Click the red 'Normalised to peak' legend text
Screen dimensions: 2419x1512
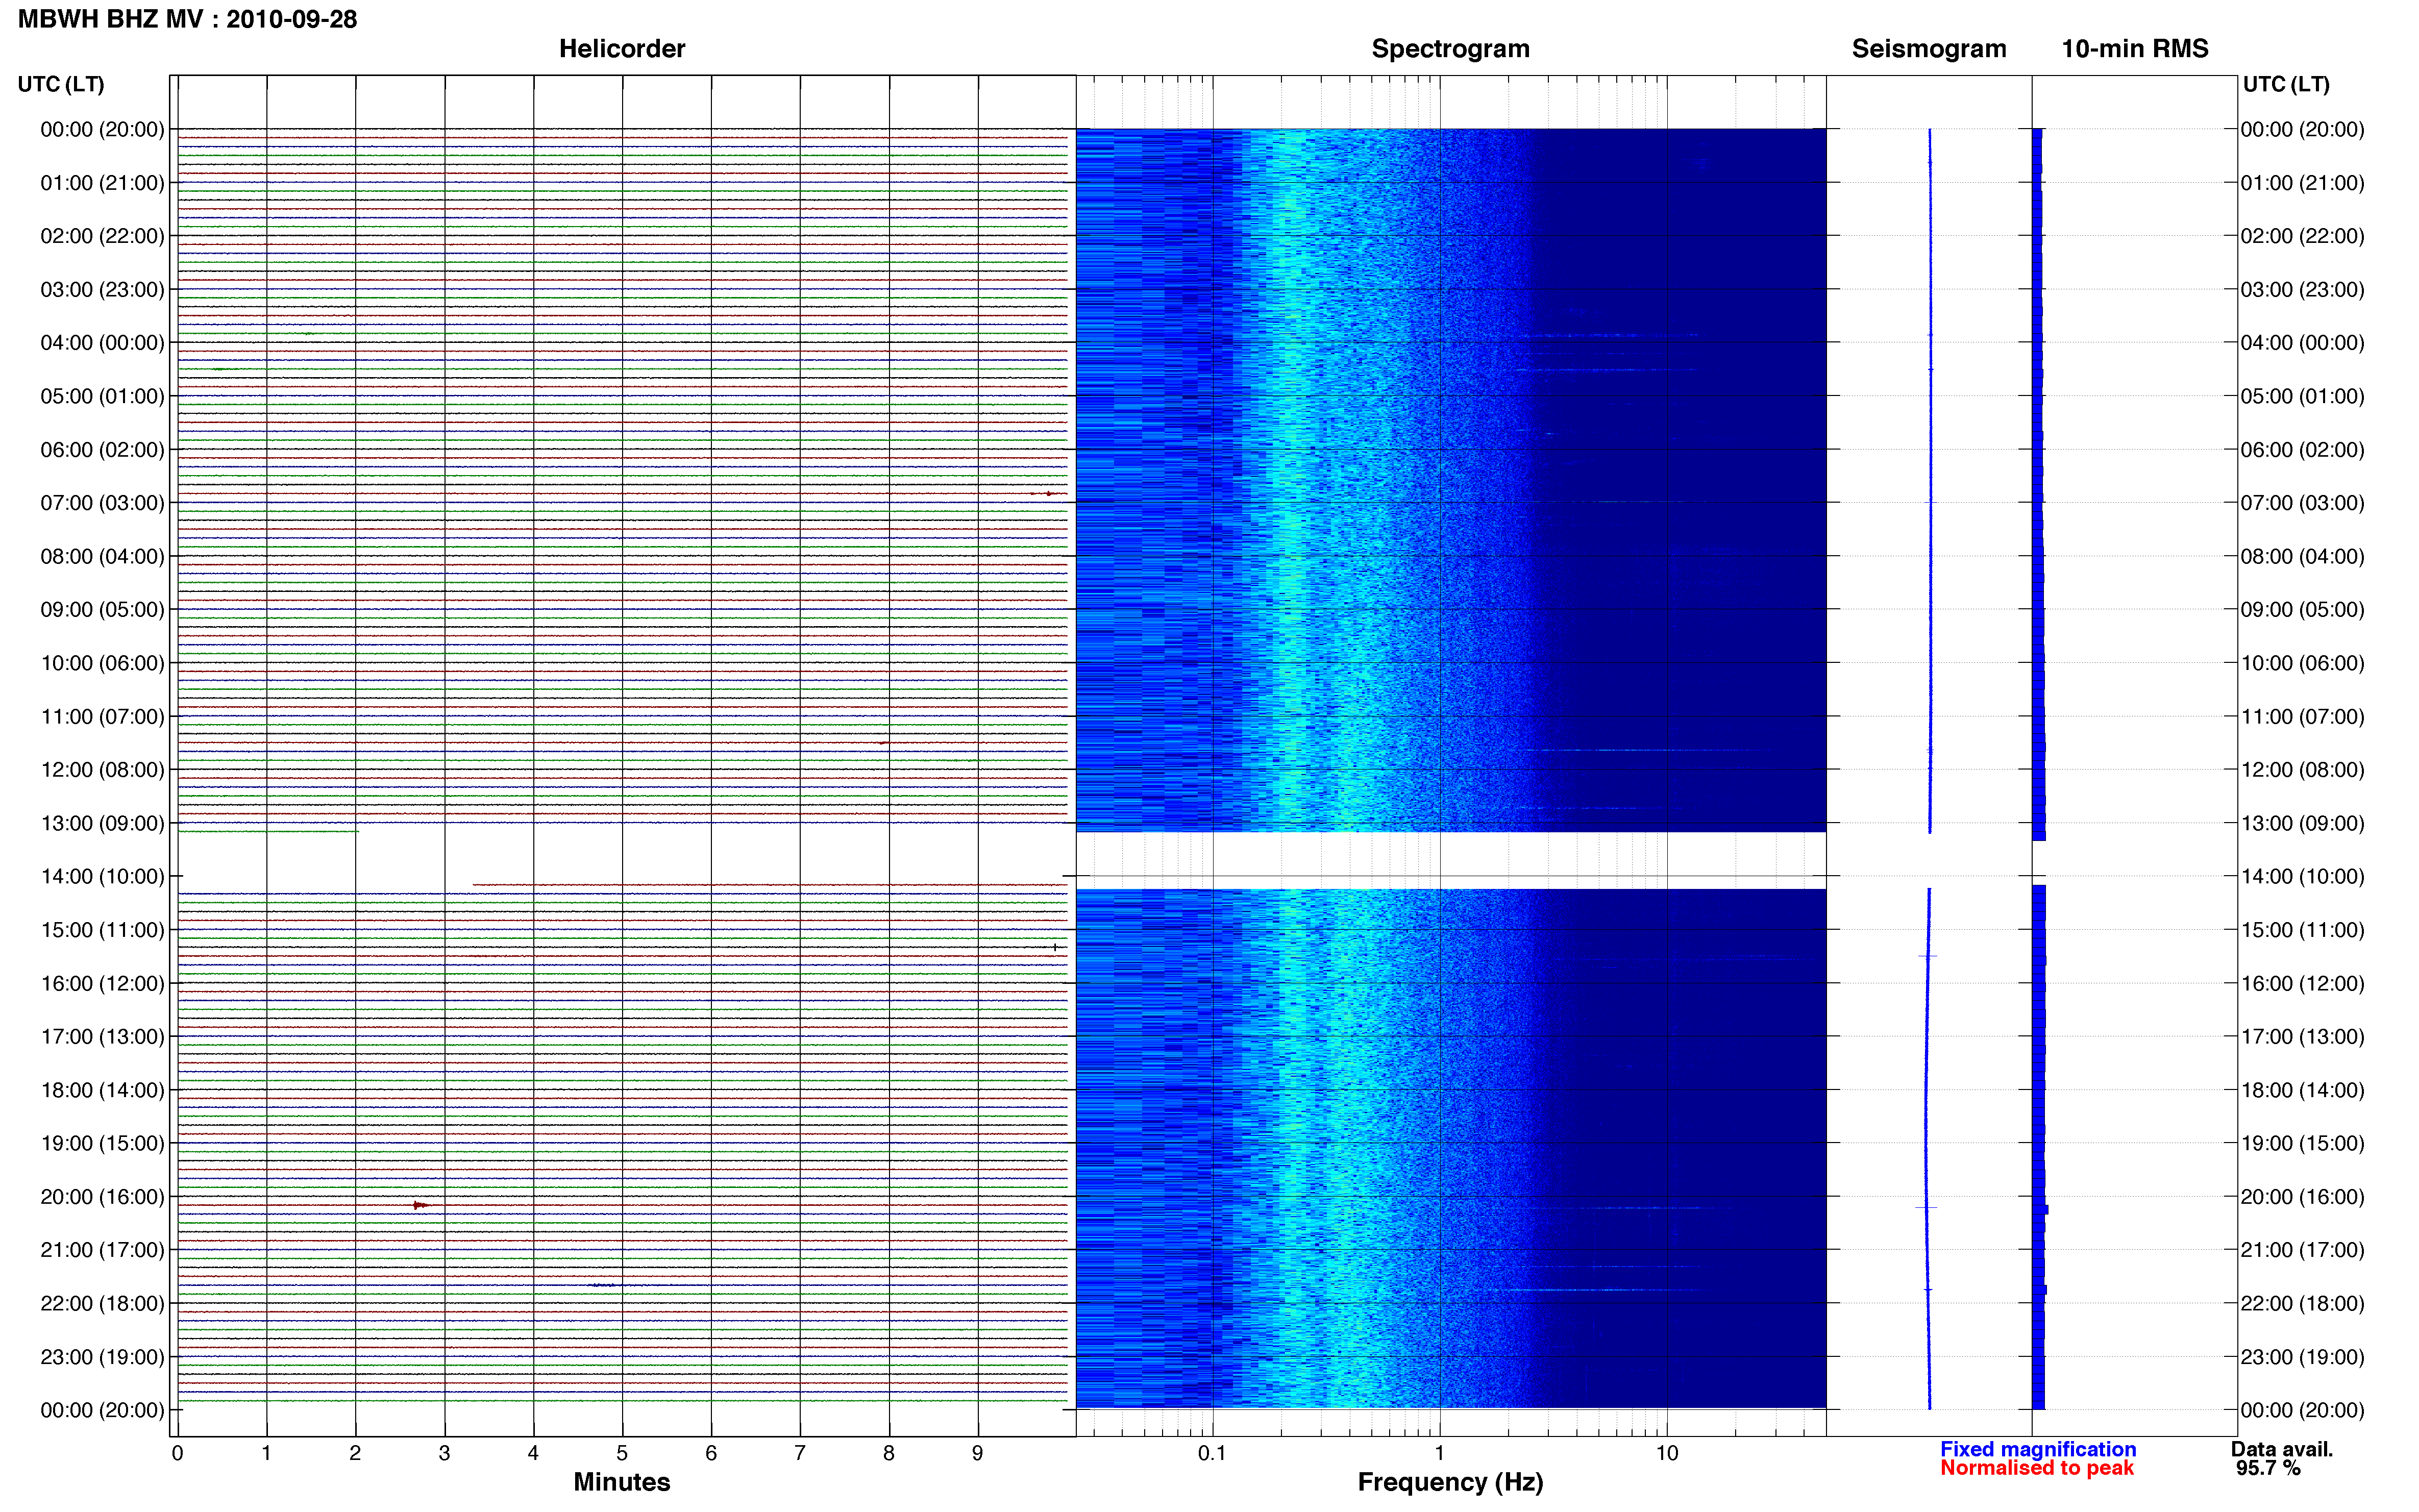coord(2036,1468)
